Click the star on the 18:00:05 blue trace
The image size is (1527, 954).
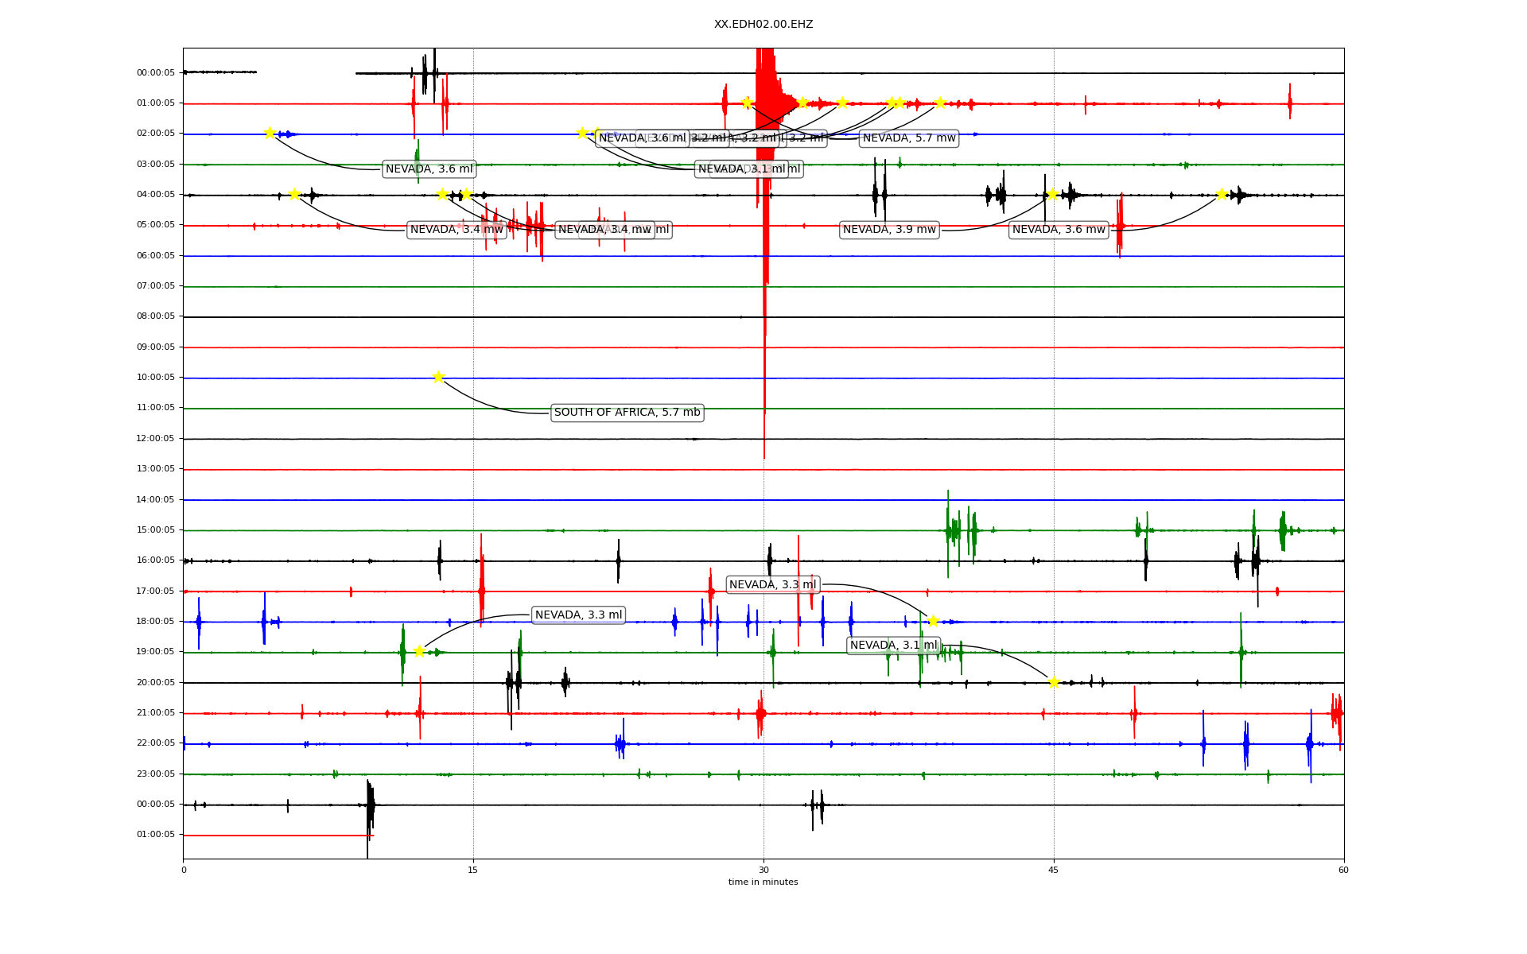pos(933,621)
